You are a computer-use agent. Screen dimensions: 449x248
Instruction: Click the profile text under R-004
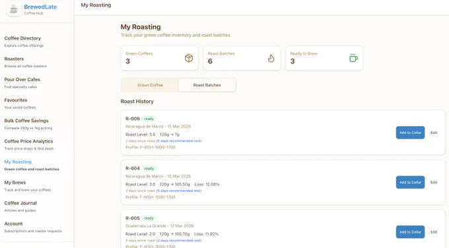click(151, 197)
